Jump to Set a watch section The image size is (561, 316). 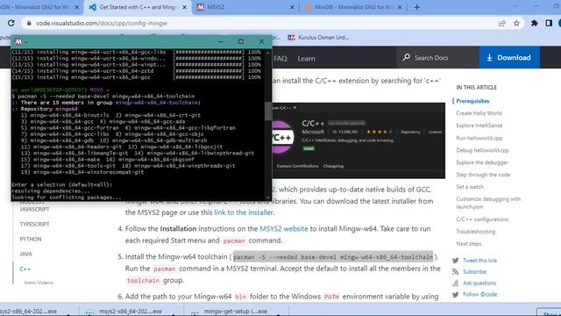click(x=470, y=187)
